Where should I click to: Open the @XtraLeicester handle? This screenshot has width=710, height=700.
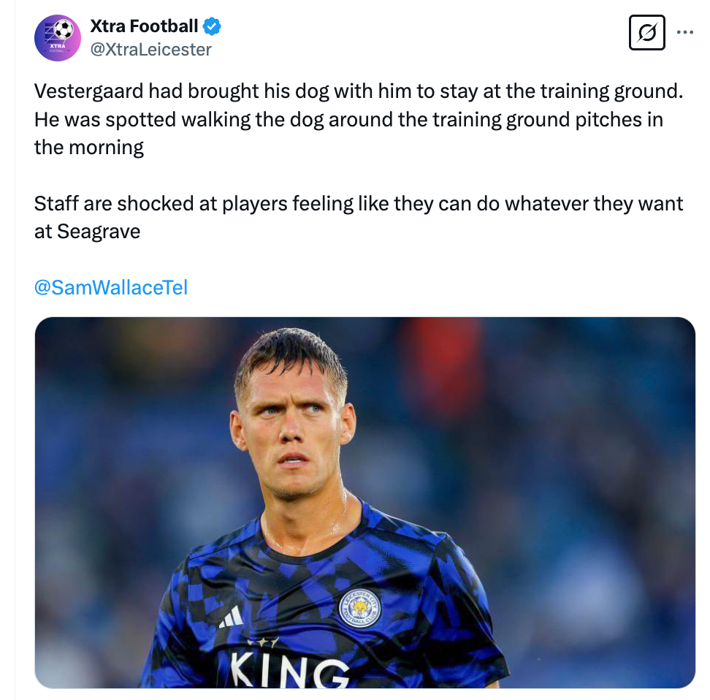pos(150,50)
